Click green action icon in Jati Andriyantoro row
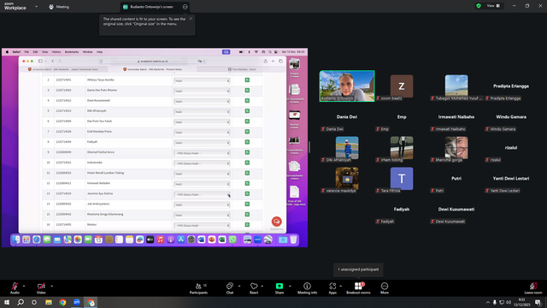The height and width of the screenshot is (308, 547). [247, 204]
